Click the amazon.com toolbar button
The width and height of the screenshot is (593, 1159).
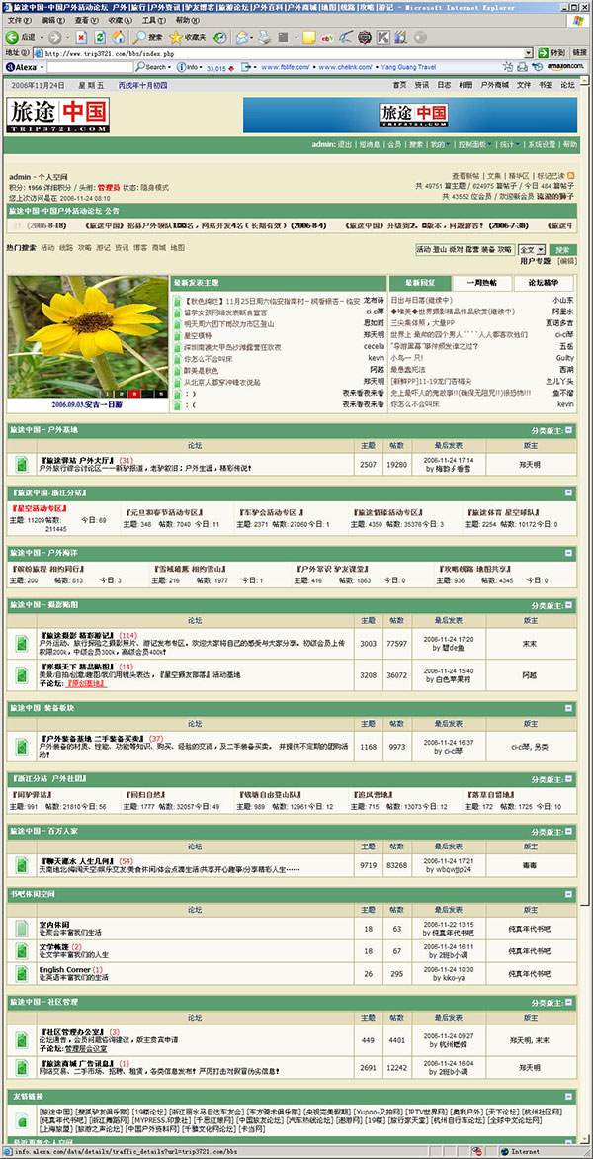[565, 67]
